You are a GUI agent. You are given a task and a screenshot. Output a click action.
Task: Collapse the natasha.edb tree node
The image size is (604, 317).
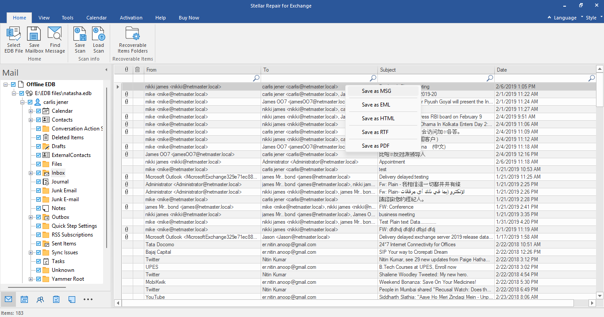point(14,93)
